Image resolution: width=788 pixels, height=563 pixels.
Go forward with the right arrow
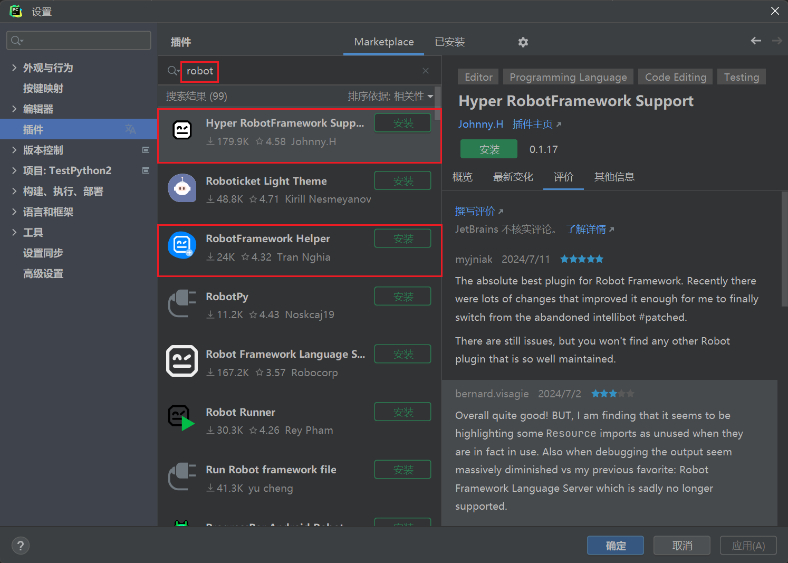click(x=777, y=41)
